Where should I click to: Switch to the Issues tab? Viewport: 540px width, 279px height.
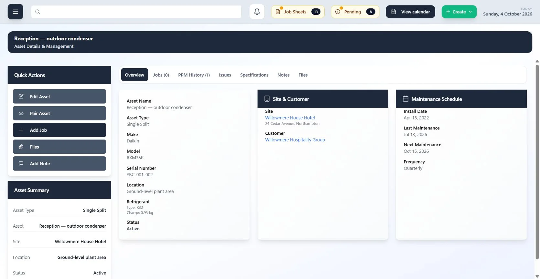[225, 75]
